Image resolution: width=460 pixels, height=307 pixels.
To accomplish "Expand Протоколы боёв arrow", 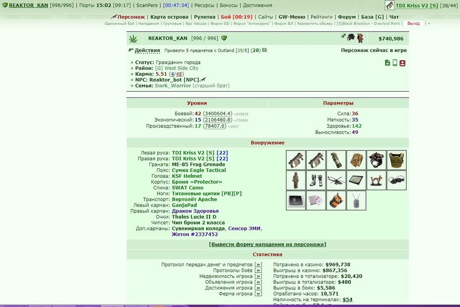I will click(x=258, y=270).
